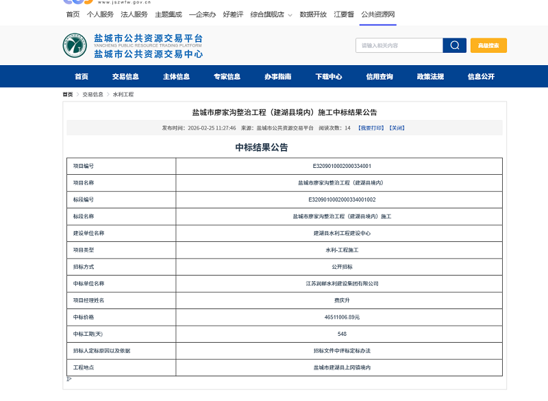Click the magnifying glass search icon

[453, 45]
